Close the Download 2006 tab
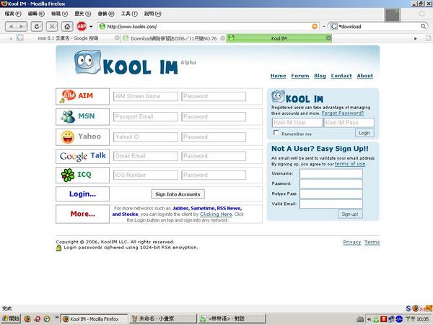The height and width of the screenshot is (325, 433). click(222, 38)
